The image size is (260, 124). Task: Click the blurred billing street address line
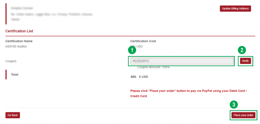pyautogui.click(x=51, y=15)
